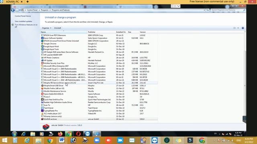Sort by the Installed On column header
The image size is (257, 144).
click(x=121, y=32)
